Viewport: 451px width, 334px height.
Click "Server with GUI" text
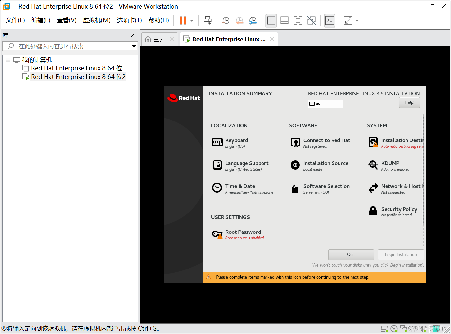316,192
